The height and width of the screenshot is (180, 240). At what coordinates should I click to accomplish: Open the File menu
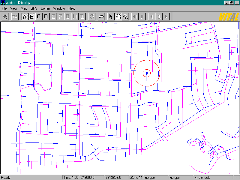4,8
